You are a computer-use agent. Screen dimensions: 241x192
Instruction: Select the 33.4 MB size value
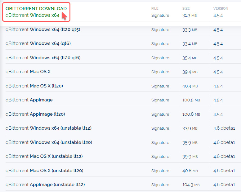[x=190, y=44]
